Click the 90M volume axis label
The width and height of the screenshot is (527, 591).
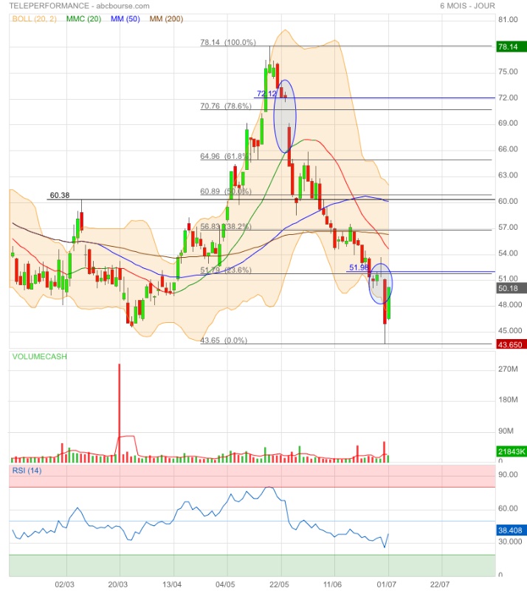pos(506,431)
